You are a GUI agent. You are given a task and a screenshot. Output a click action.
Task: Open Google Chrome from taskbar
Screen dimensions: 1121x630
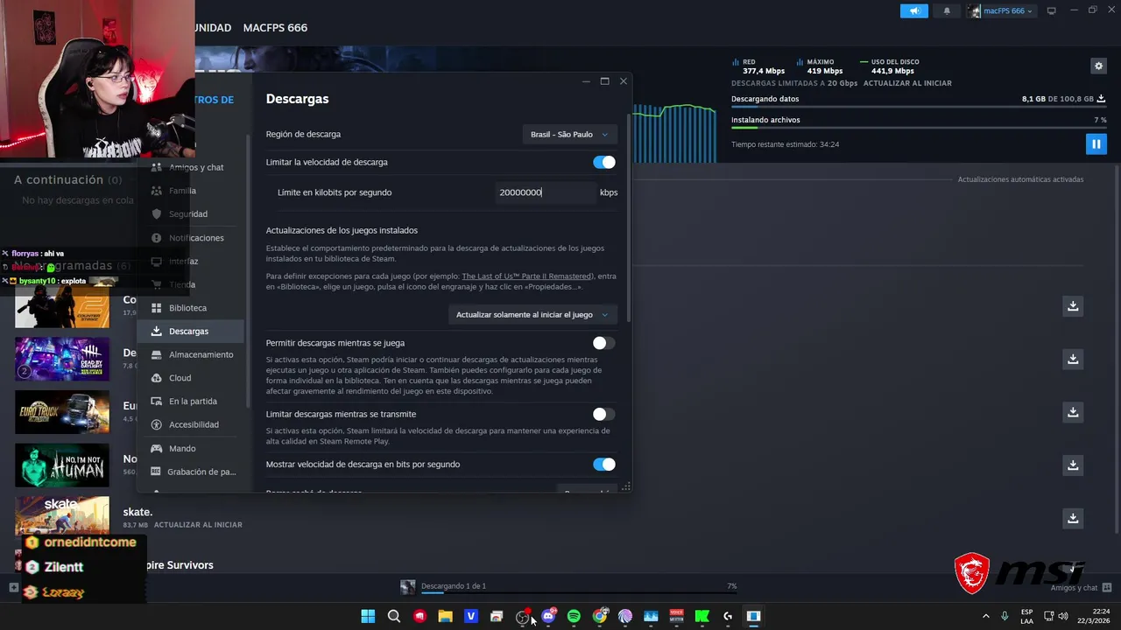pyautogui.click(x=599, y=616)
